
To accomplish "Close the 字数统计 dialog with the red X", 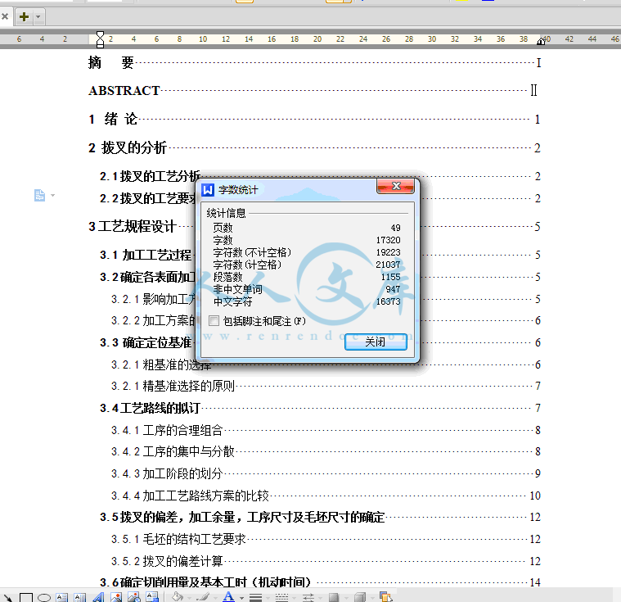I will (x=396, y=186).
